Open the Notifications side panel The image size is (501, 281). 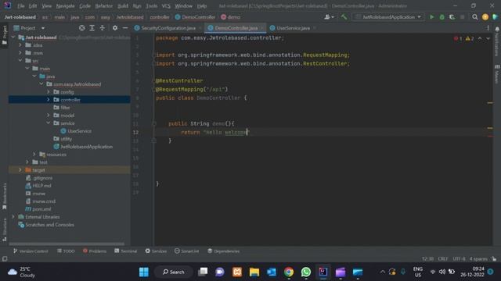497,41
